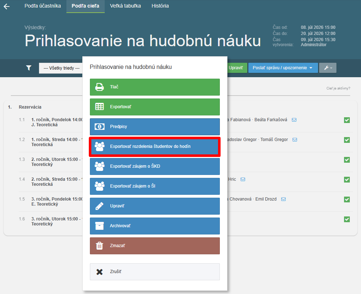Open the wrench tools dropdown
361x294 pixels.
coord(328,68)
